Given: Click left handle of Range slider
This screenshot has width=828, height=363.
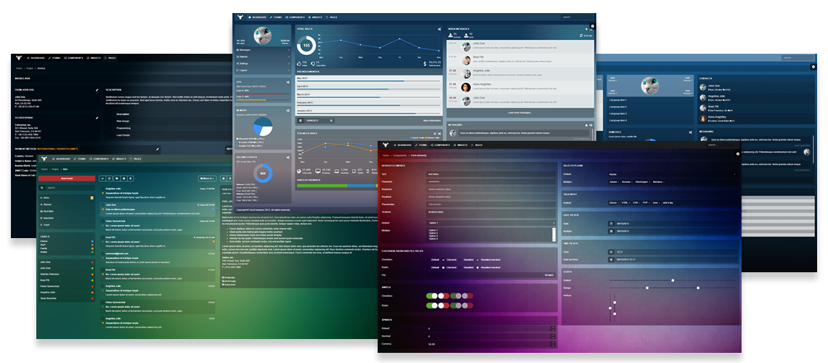Looking at the screenshot, I should (x=647, y=288).
